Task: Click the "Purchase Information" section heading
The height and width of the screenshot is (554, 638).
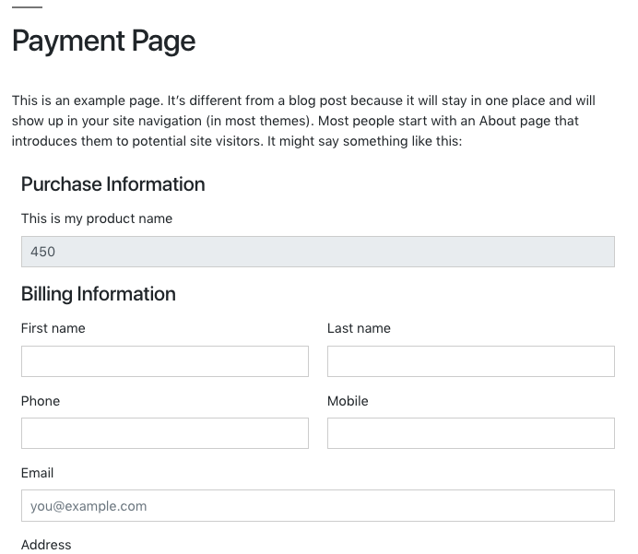Action: coord(113,184)
